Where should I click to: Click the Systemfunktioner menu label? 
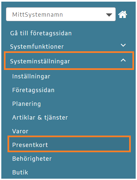point(37,47)
